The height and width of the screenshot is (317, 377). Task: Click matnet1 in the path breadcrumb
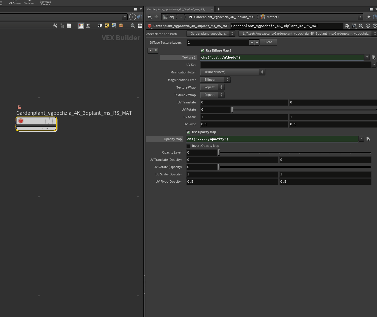click(273, 17)
